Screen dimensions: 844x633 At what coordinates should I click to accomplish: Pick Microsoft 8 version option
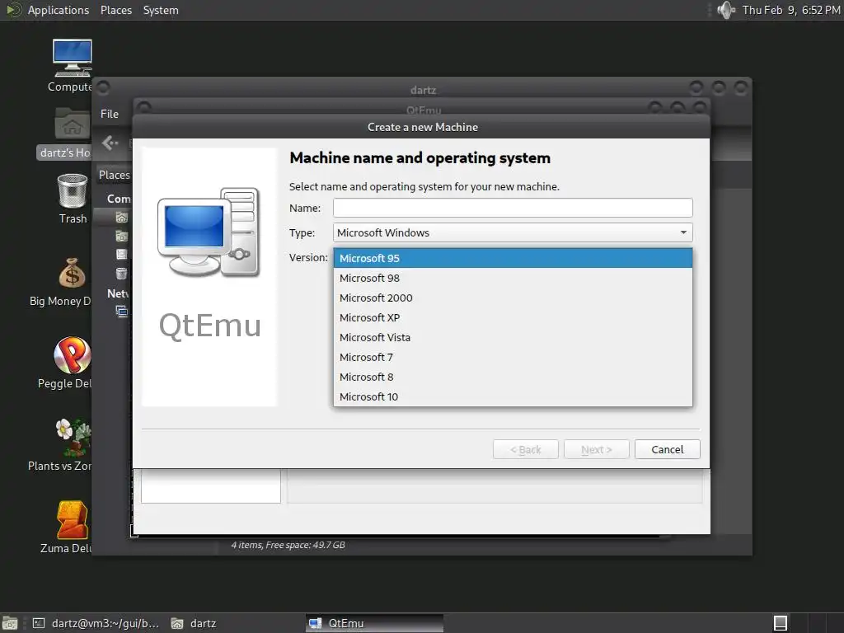coord(513,377)
